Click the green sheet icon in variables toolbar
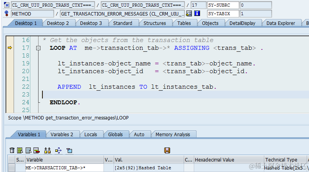 20,151
